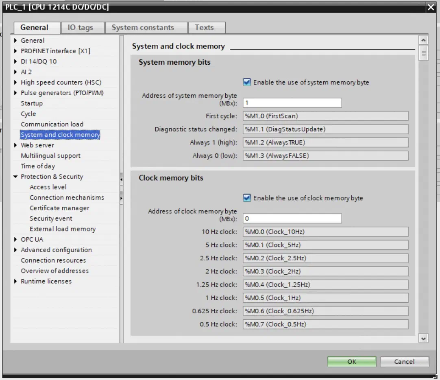This screenshot has height=380, width=440.
Task: Disable the use of system memory byte
Action: pyautogui.click(x=247, y=82)
